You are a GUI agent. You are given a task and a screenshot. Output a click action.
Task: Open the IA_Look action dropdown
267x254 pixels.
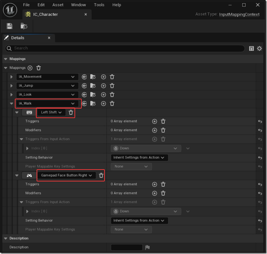47,95
